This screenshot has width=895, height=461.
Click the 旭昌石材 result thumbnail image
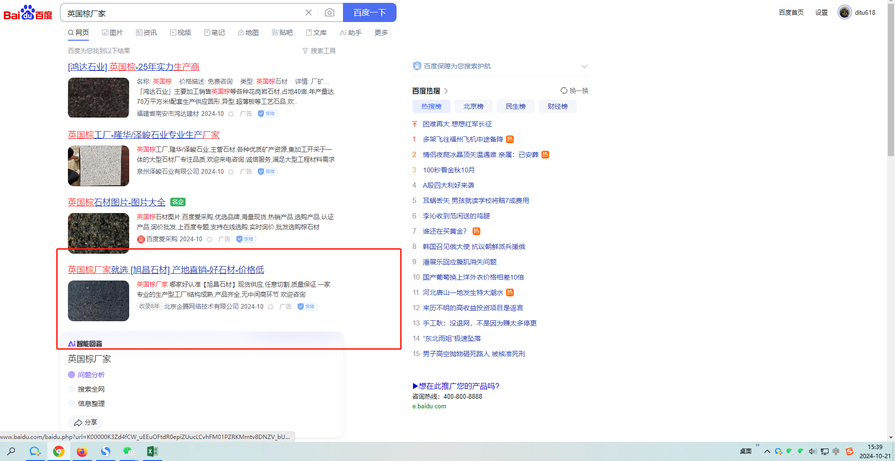click(x=99, y=301)
